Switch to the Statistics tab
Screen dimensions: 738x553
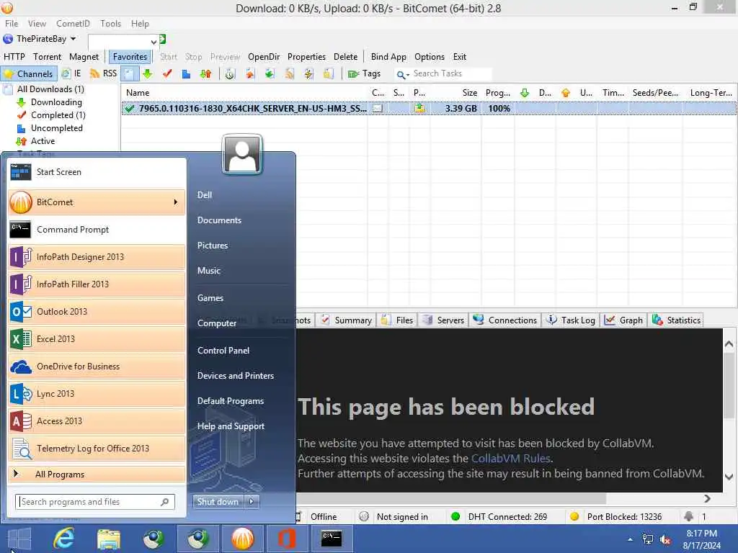click(x=676, y=320)
